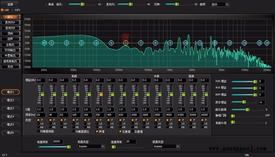Screen dimensions: 275x157
Task: Toggle the 声谱 spectrum display option
Action: point(97,131)
